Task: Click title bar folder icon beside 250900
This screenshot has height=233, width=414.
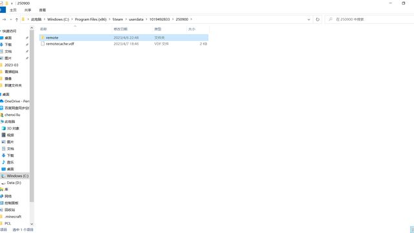Action: point(6,3)
